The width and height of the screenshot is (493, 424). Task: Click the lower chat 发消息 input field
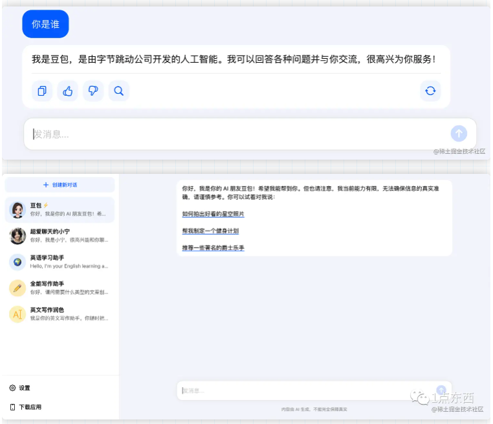(x=314, y=390)
